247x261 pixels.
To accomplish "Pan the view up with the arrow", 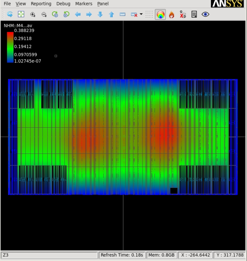I will tap(111, 14).
